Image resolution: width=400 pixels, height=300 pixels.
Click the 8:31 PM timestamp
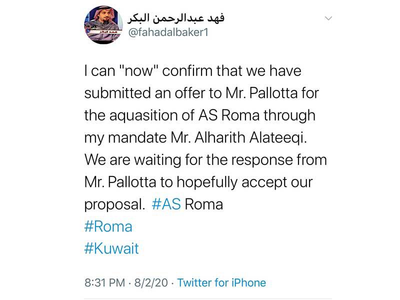(x=104, y=282)
